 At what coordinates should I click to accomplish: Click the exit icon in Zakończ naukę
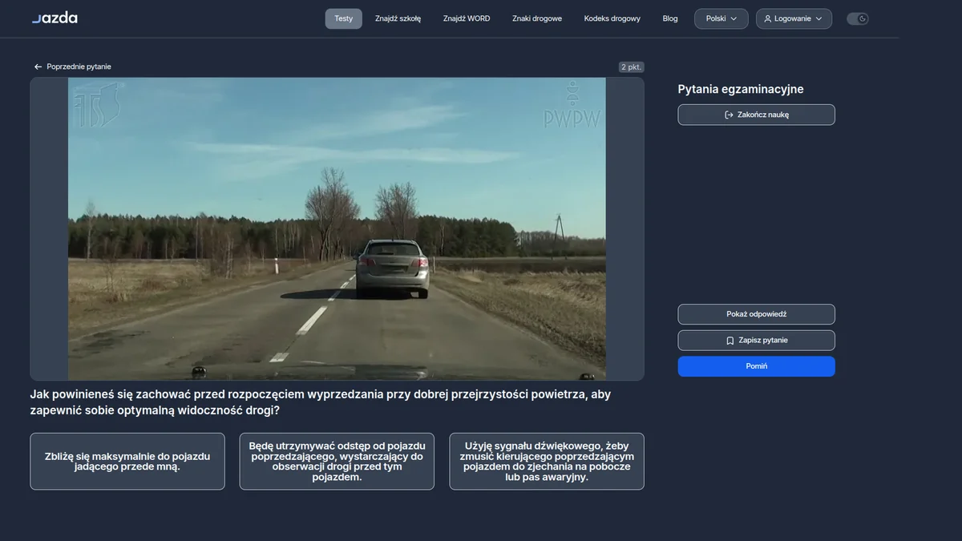729,115
